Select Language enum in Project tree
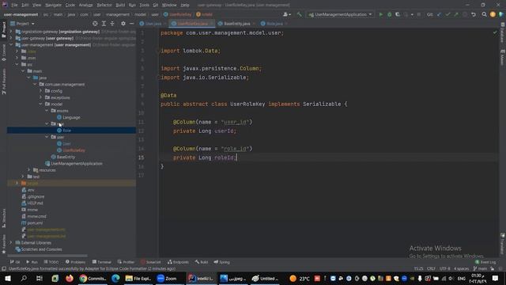Image resolution: width=506 pixels, height=285 pixels. 71,117
